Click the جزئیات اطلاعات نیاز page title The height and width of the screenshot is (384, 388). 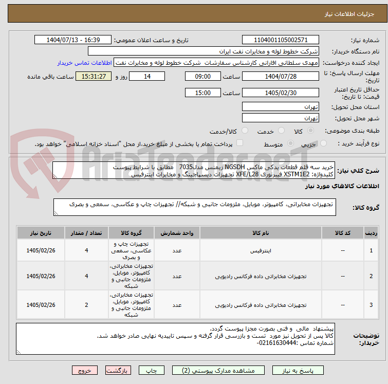(349, 14)
